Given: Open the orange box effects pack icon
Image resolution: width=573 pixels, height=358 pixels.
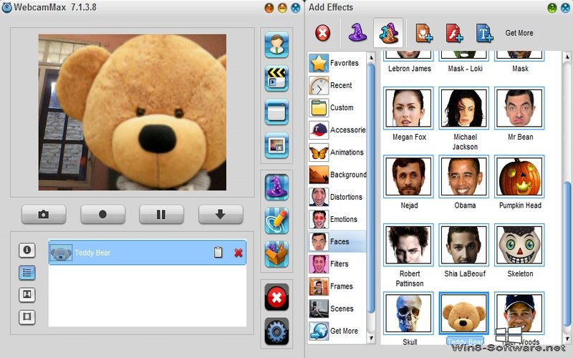Looking at the screenshot, I should point(276,254).
